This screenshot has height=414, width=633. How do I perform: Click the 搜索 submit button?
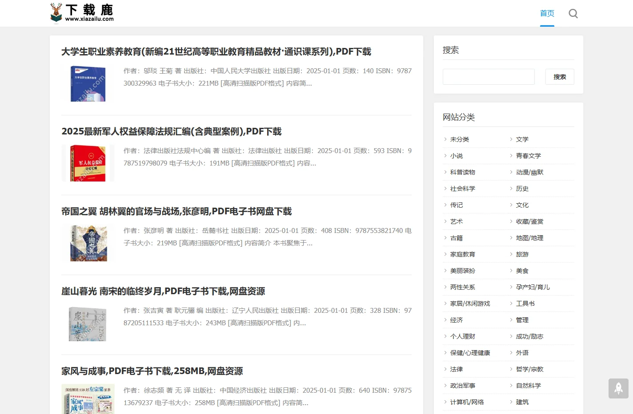(560, 77)
